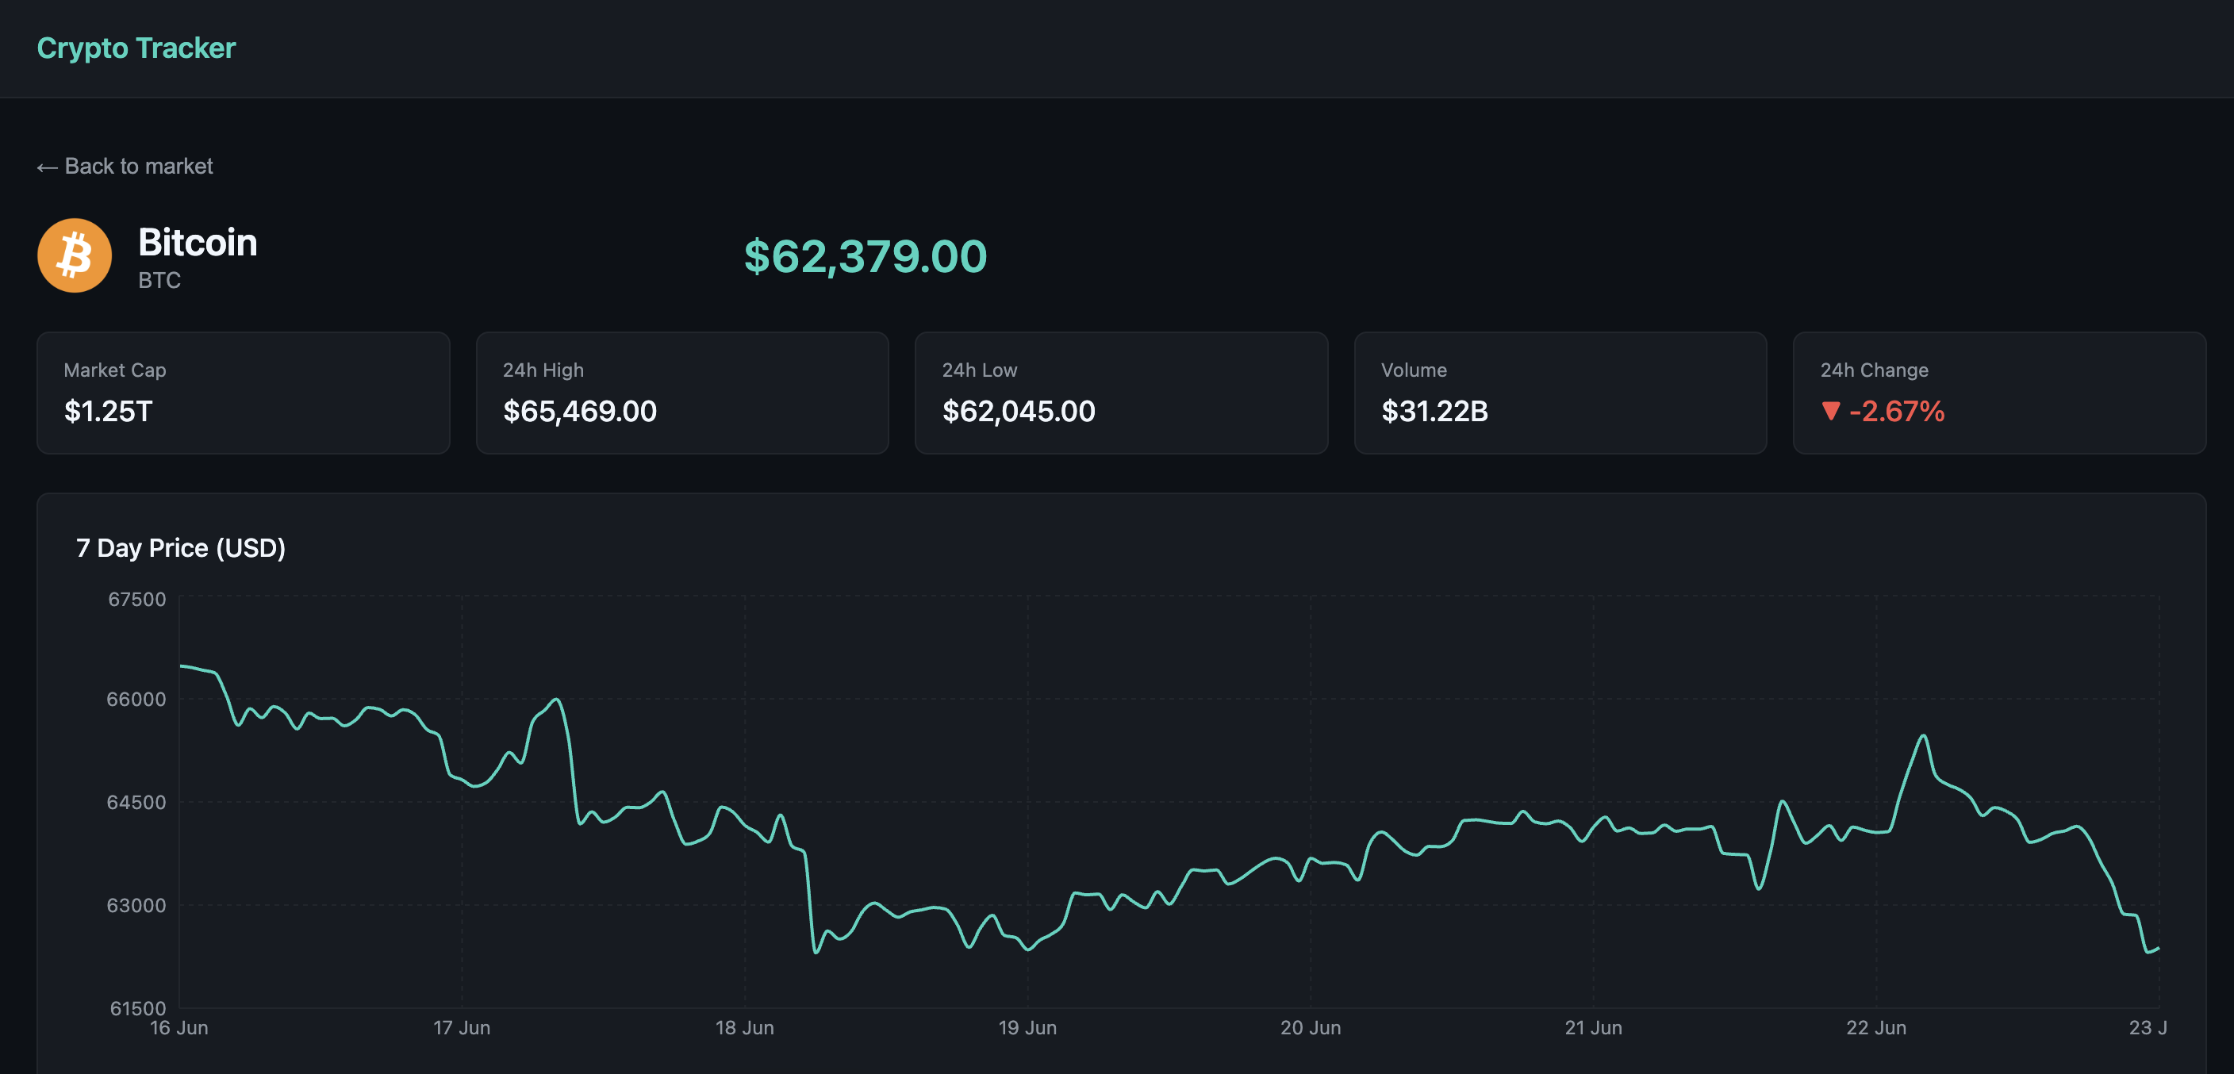Click the 16 Jun x-axis label

(178, 1027)
